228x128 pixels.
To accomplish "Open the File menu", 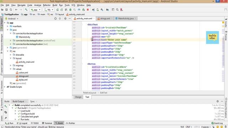I will pyautogui.click(x=2, y=5).
